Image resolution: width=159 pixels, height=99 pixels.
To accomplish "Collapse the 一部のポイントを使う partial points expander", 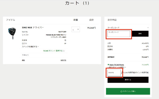I will [x=117, y=67].
